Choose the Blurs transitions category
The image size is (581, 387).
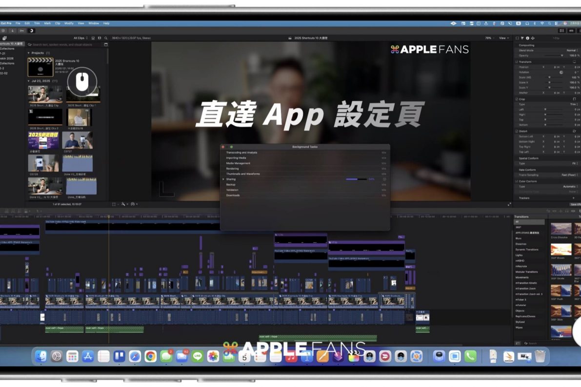(519, 238)
